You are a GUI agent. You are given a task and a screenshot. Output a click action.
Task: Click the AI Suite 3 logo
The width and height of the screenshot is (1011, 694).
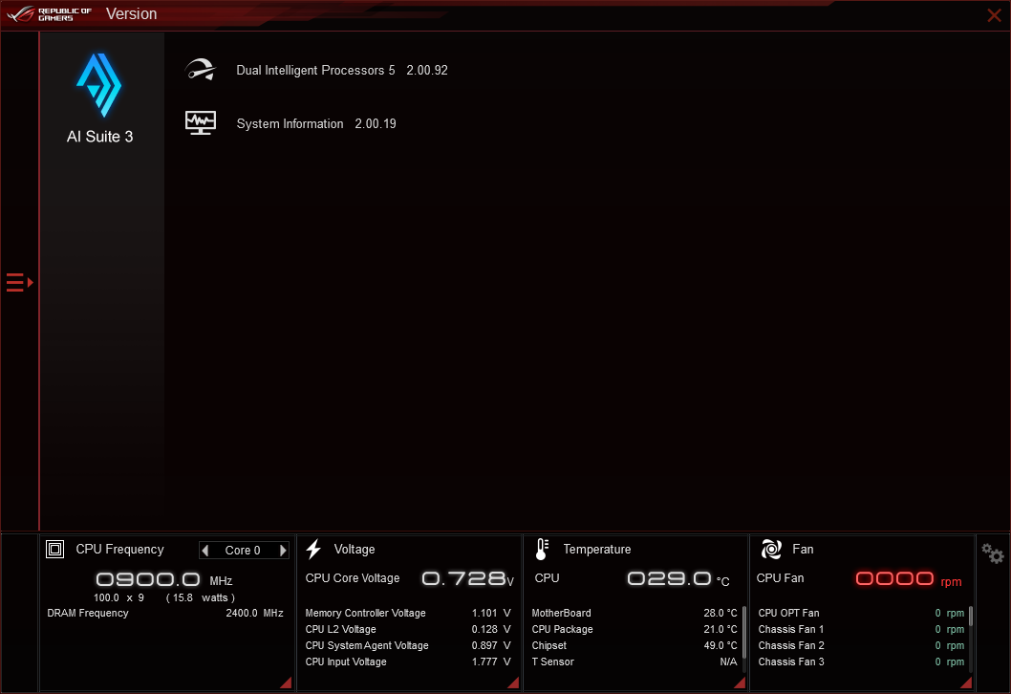[99, 84]
